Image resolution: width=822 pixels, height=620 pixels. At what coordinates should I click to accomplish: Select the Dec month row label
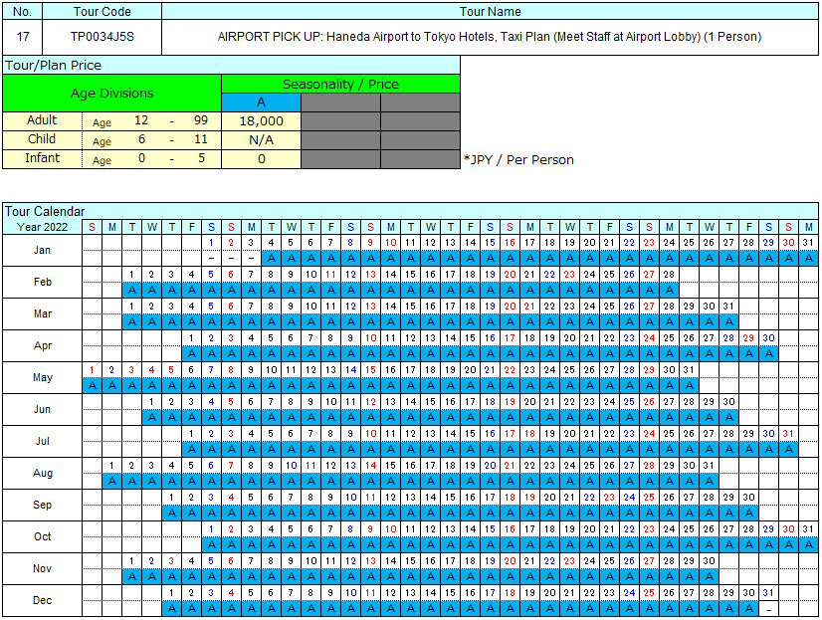click(42, 601)
